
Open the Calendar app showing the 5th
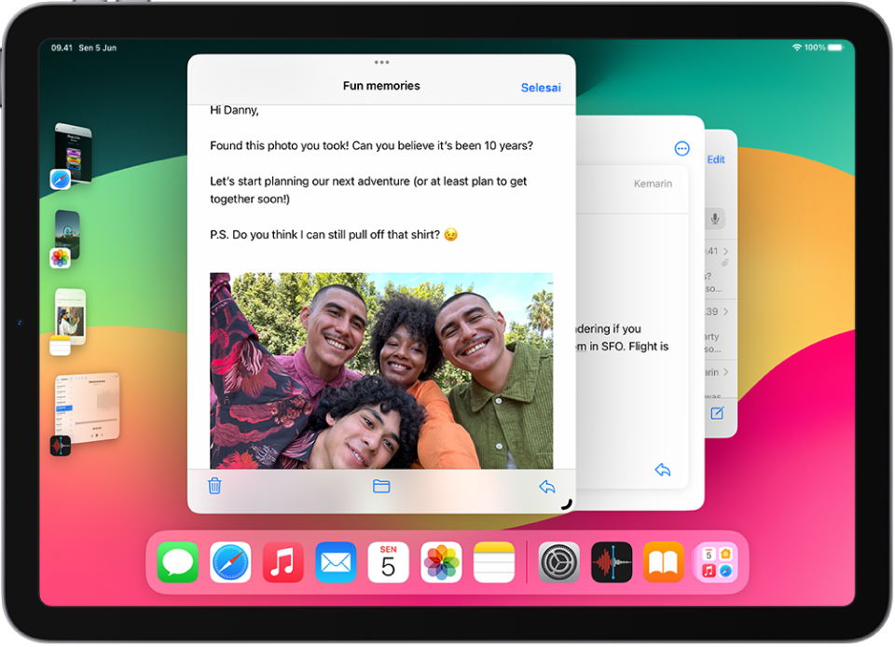click(388, 562)
